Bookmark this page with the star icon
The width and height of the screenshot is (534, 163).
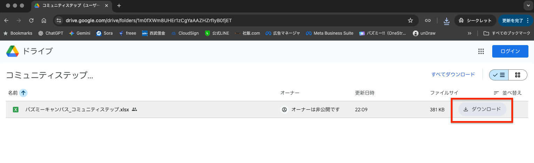(x=410, y=20)
